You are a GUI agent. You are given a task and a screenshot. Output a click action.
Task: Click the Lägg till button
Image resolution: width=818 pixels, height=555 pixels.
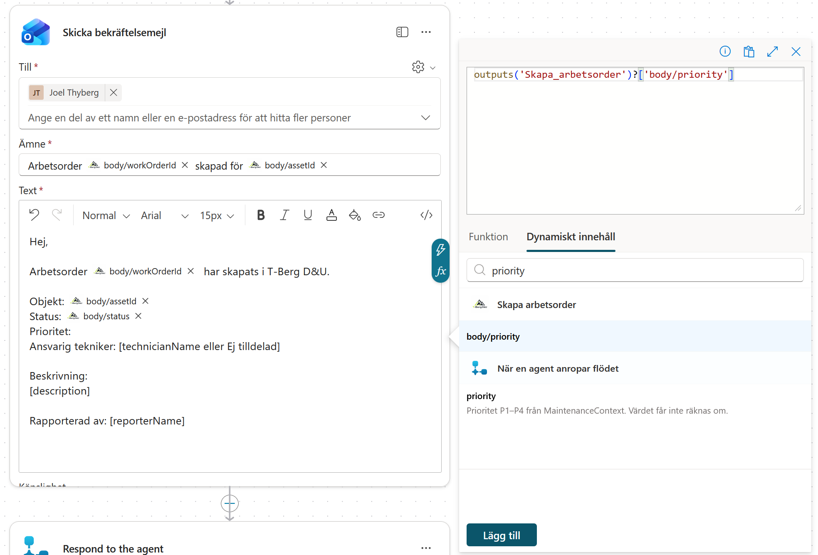pyautogui.click(x=502, y=535)
